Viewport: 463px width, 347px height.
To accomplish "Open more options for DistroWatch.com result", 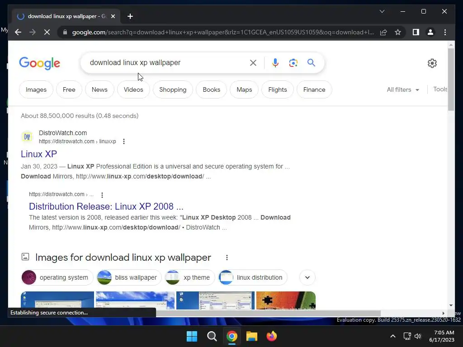I will pyautogui.click(x=124, y=141).
